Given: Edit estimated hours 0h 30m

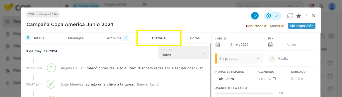Looking at the screenshot, I should pyautogui.click(x=226, y=79).
